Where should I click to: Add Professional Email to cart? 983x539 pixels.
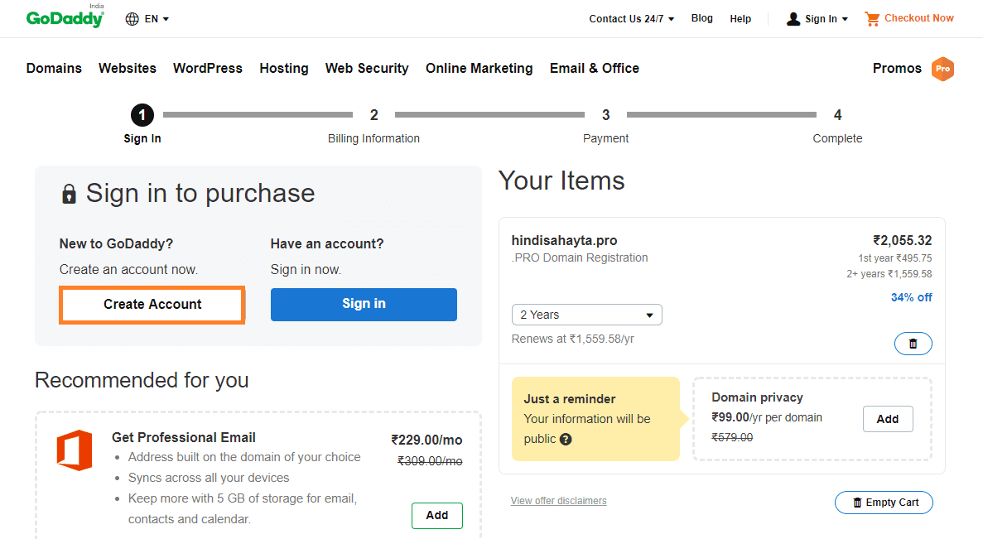(x=437, y=515)
